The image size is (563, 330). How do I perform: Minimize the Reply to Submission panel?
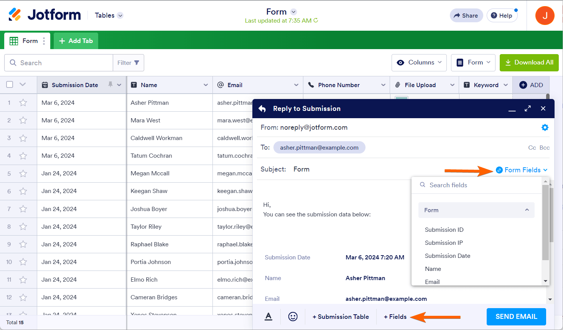(x=512, y=110)
